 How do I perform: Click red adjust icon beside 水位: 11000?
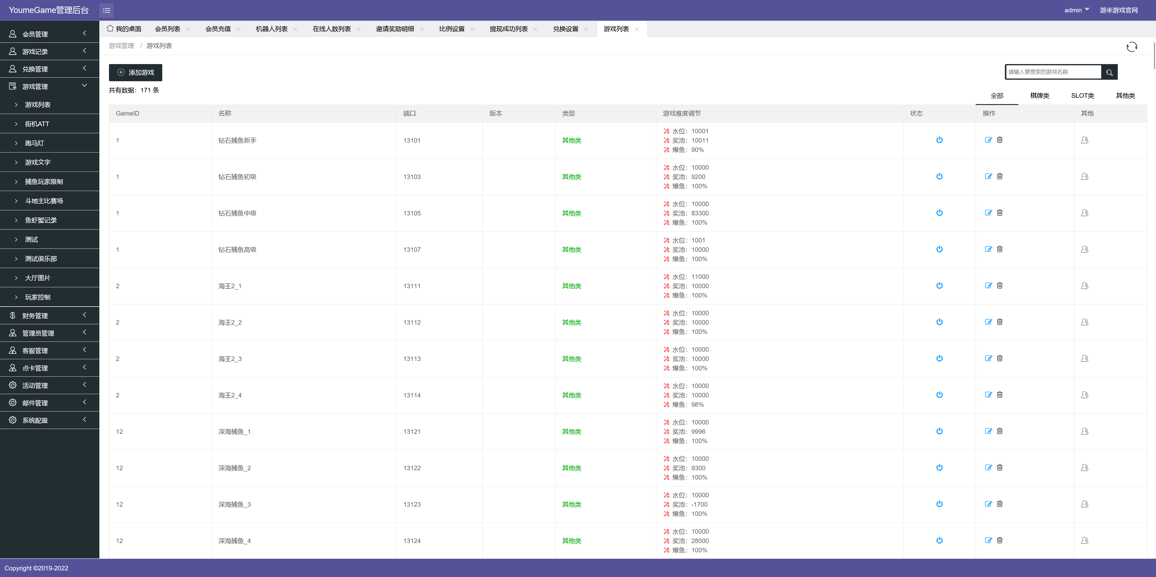pos(667,277)
